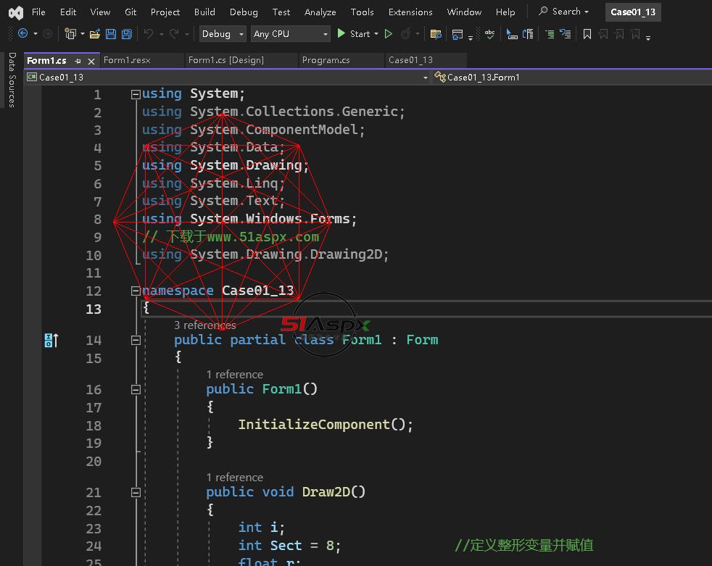Open the Window menu
712x566 pixels.
coord(464,12)
